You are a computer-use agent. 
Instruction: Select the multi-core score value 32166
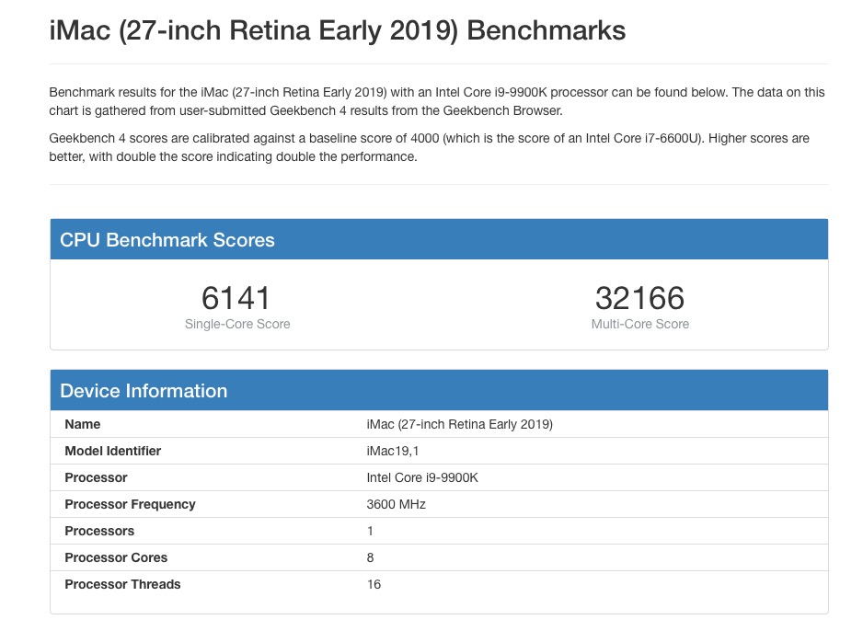(640, 298)
